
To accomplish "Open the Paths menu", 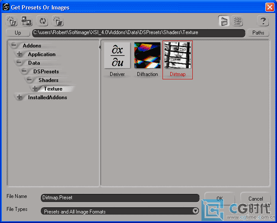I will point(258,33).
